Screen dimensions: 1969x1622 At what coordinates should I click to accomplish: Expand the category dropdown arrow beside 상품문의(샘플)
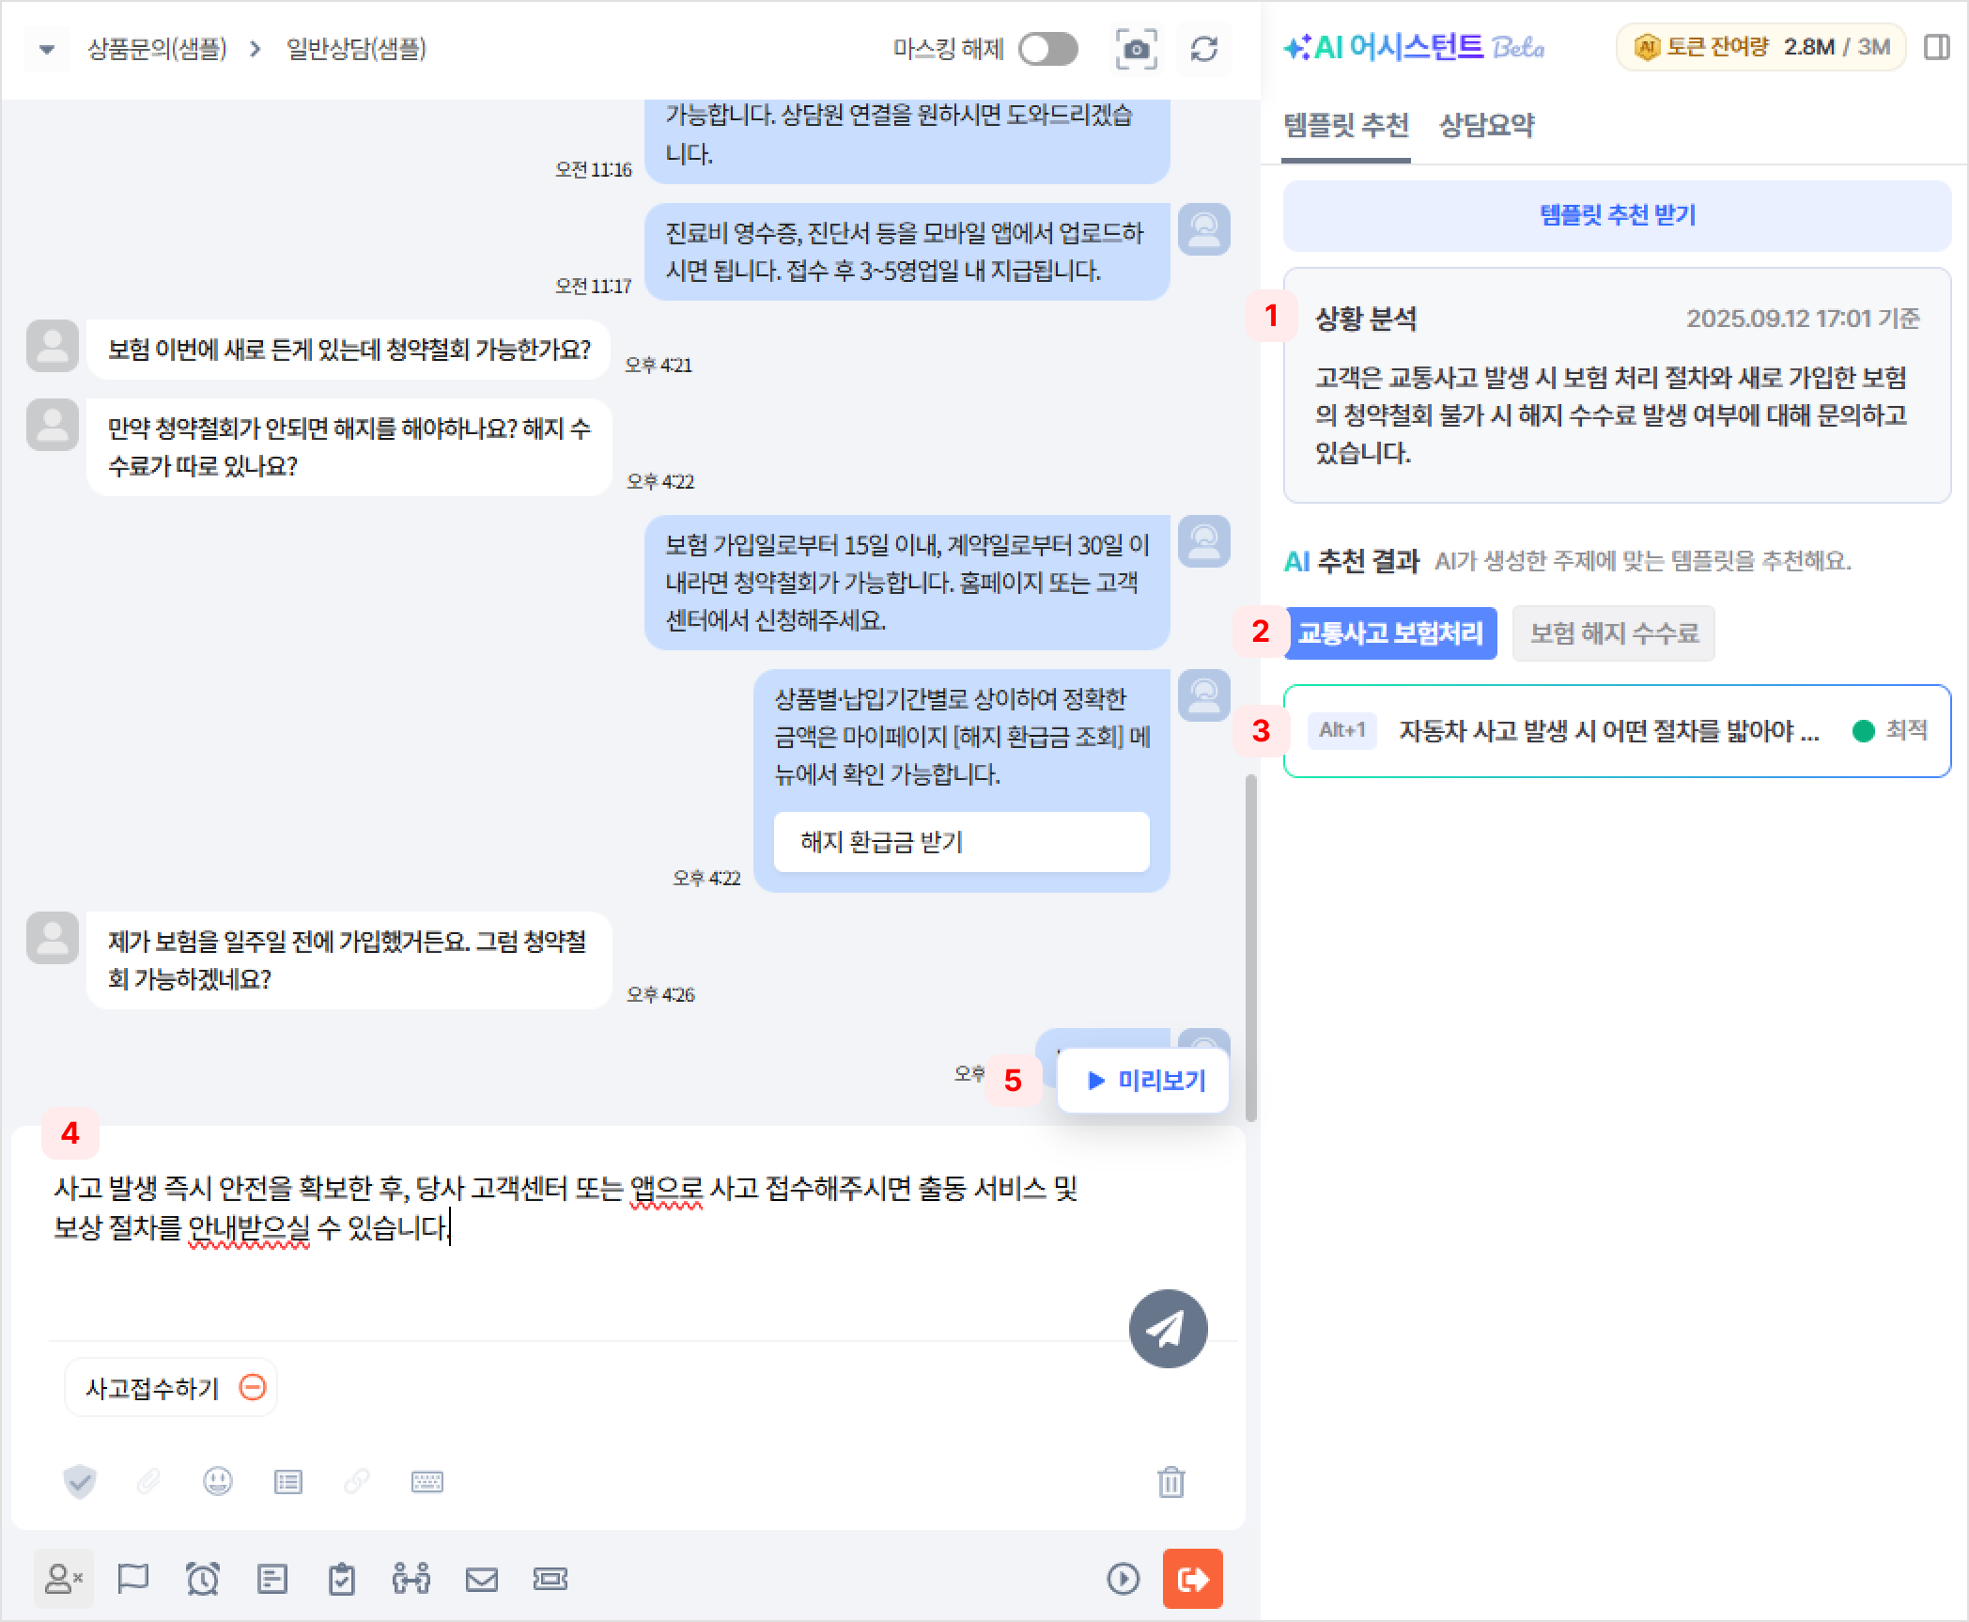(46, 49)
